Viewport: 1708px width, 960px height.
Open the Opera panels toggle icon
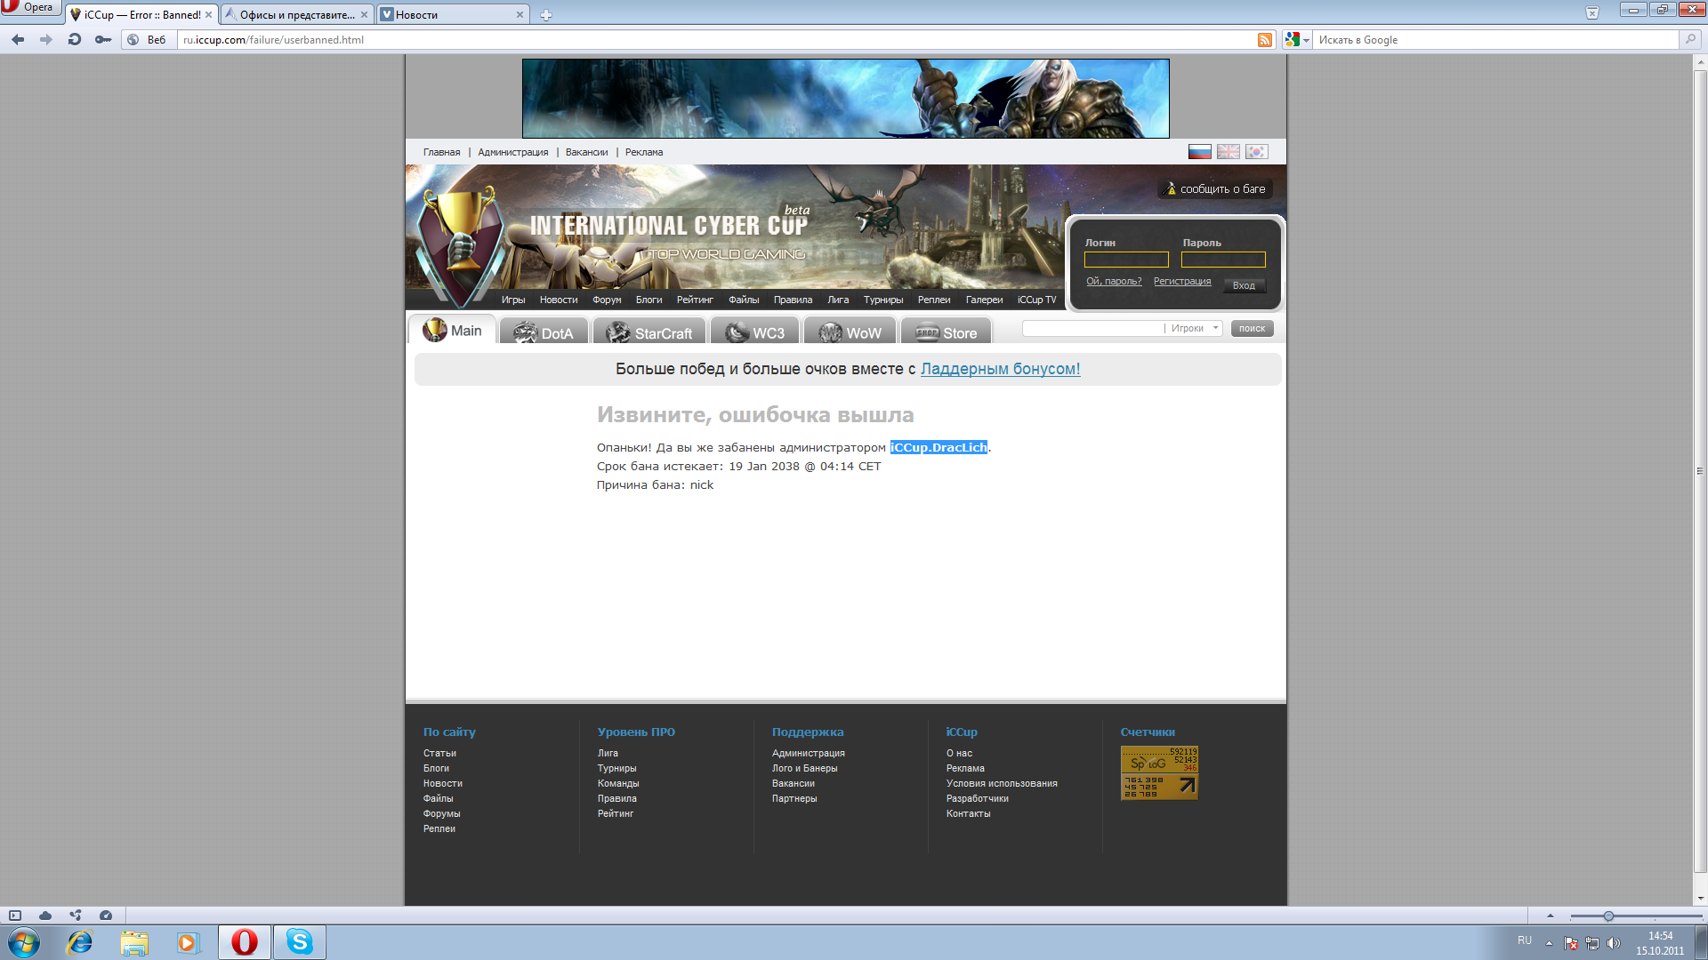pyautogui.click(x=15, y=916)
